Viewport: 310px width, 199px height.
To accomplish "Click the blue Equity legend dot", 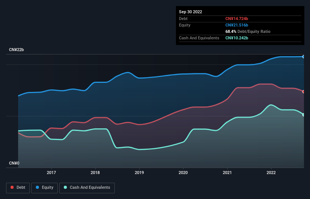I will pyautogui.click(x=37, y=187).
